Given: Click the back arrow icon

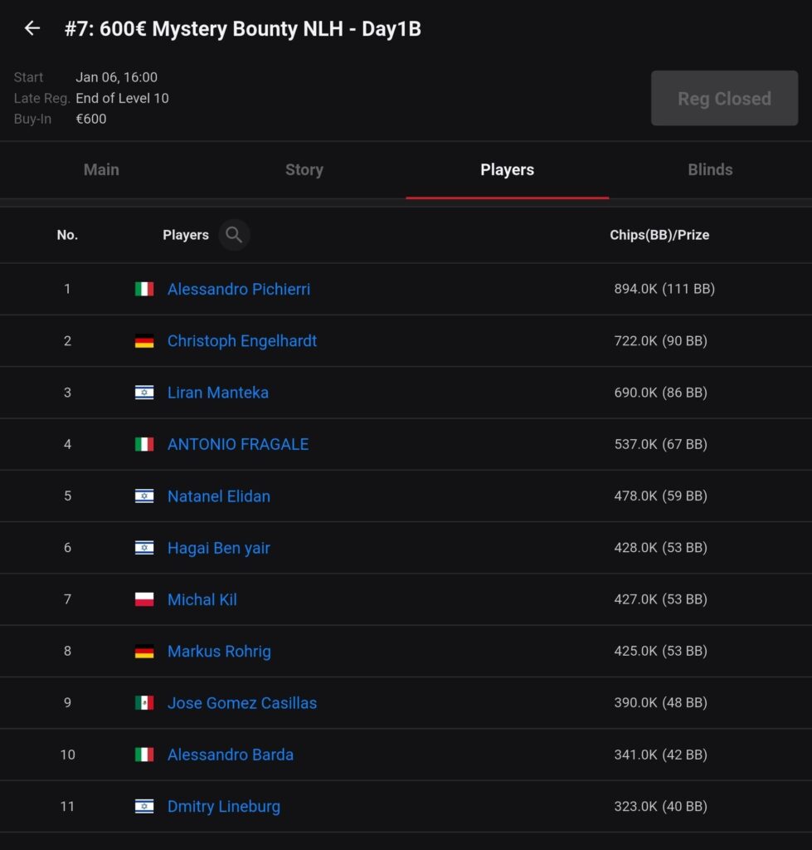Looking at the screenshot, I should [x=32, y=28].
